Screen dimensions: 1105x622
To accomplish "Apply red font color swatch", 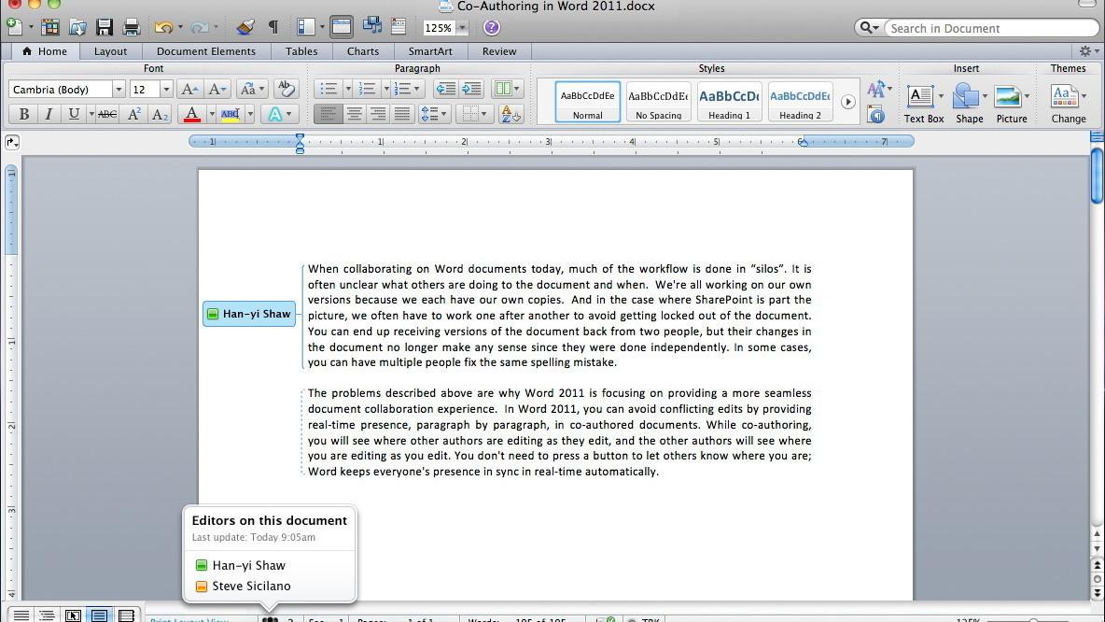I will tap(191, 114).
